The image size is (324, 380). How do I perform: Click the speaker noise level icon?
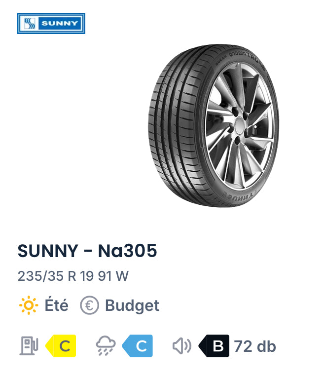181,346
